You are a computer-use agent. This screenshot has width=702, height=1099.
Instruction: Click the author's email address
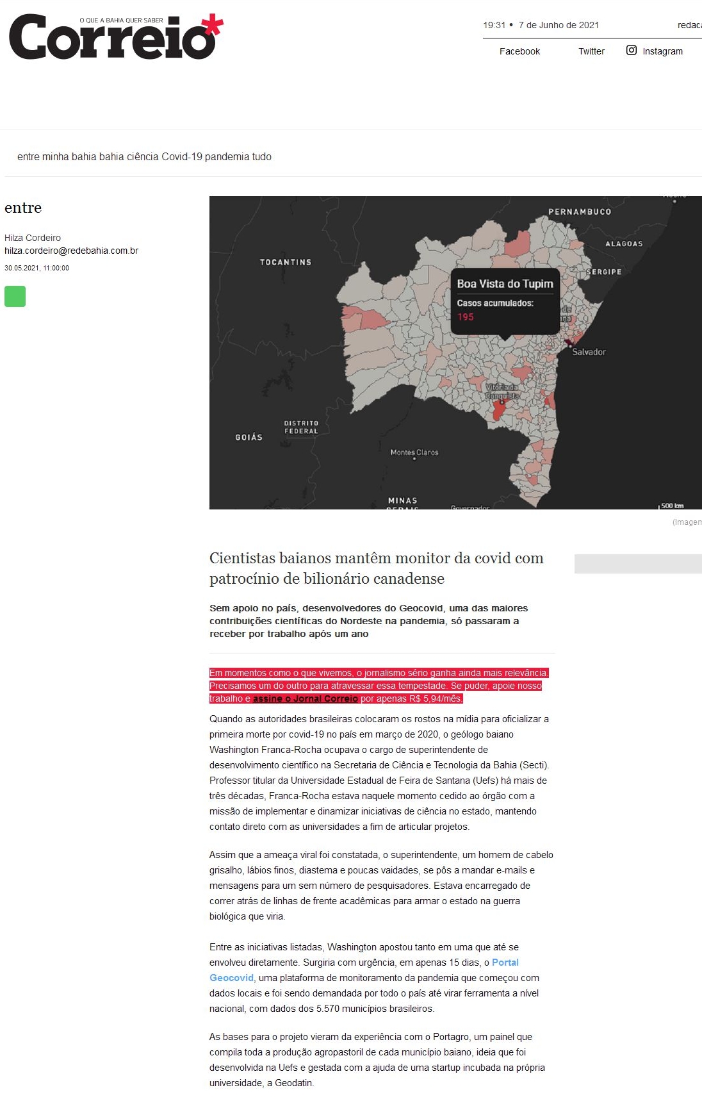[x=71, y=251]
